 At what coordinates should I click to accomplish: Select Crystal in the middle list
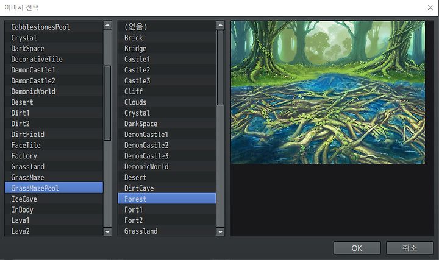click(167, 113)
